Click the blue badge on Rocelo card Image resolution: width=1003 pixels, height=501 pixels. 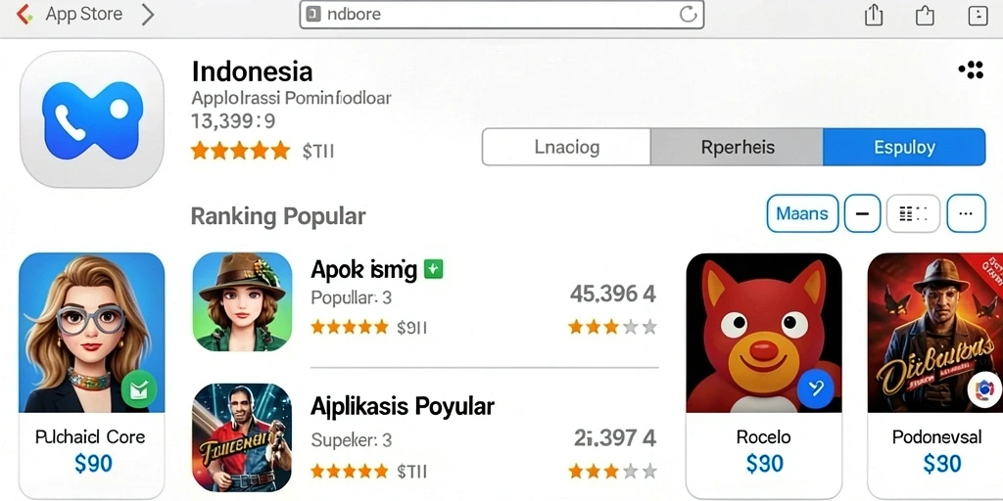816,388
